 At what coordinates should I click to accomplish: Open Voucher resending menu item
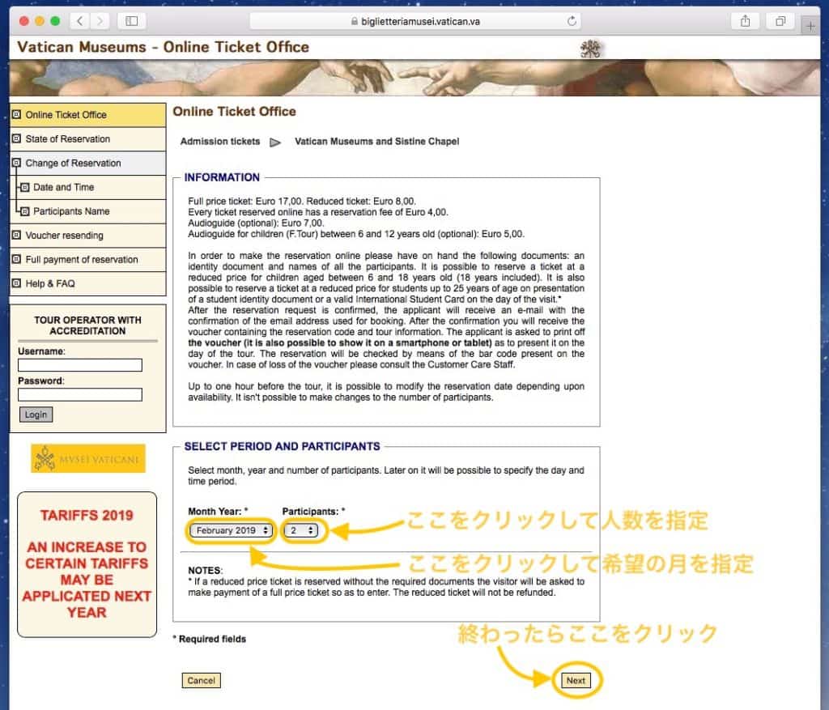tap(87, 236)
